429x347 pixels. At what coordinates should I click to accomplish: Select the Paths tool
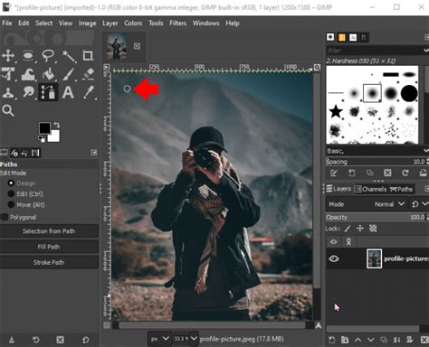coord(48,92)
